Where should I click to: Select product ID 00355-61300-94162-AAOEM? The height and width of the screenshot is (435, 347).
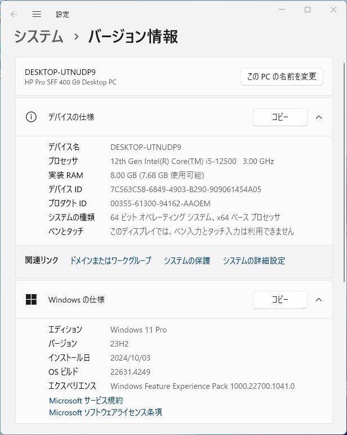pyautogui.click(x=161, y=203)
